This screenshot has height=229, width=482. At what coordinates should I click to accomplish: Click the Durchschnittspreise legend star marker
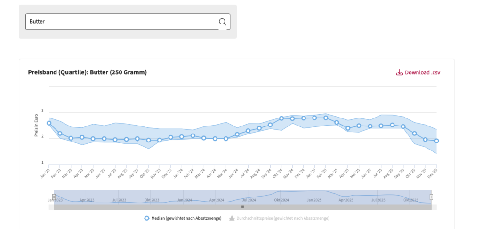[231, 218]
